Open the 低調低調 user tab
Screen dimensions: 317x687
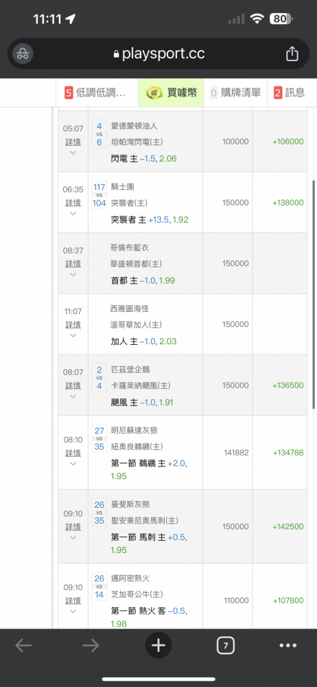(x=97, y=93)
